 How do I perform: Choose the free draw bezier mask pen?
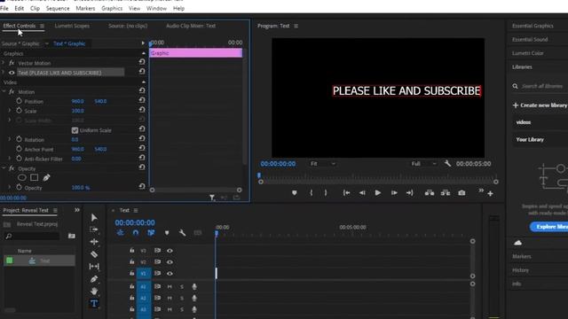(46, 177)
